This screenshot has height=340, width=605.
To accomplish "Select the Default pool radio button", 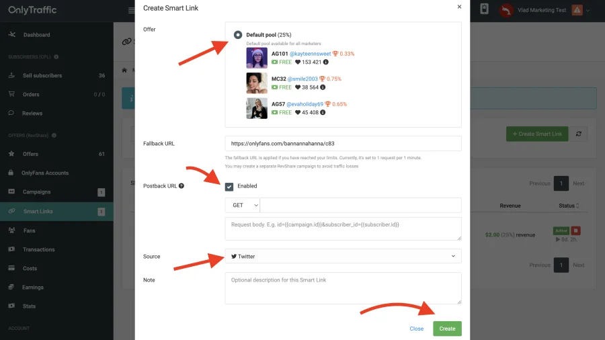I will 238,35.
